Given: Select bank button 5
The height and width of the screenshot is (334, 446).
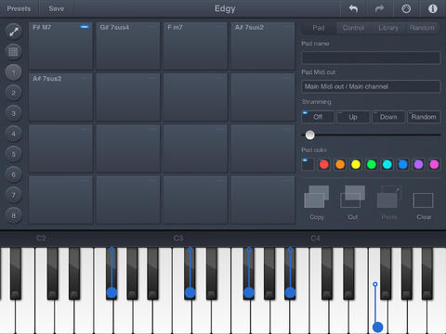Looking at the screenshot, I should [x=13, y=154].
